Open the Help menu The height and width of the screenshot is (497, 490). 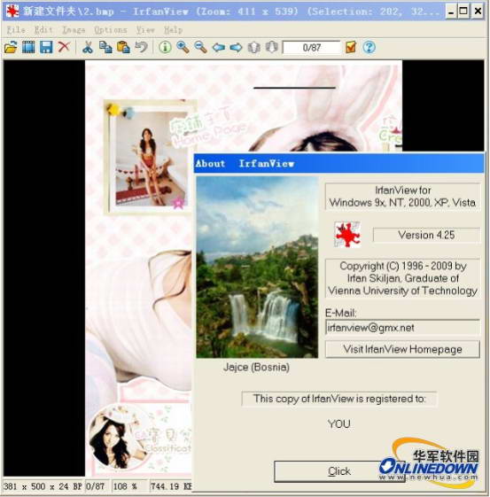click(x=173, y=30)
